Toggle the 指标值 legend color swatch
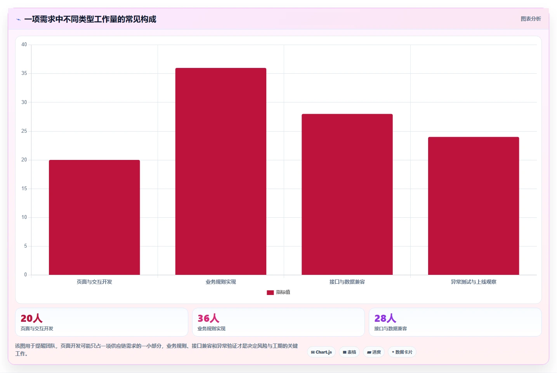This screenshot has width=557, height=373. pos(270,292)
